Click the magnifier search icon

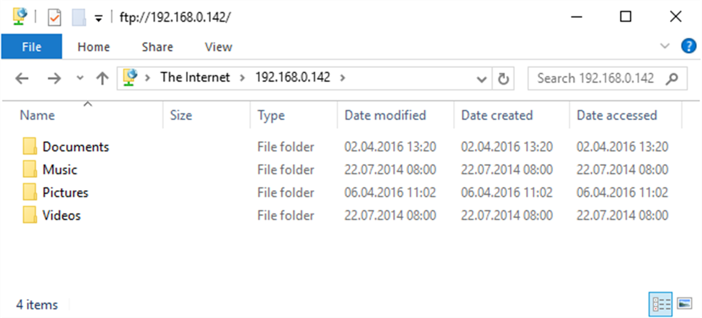672,78
